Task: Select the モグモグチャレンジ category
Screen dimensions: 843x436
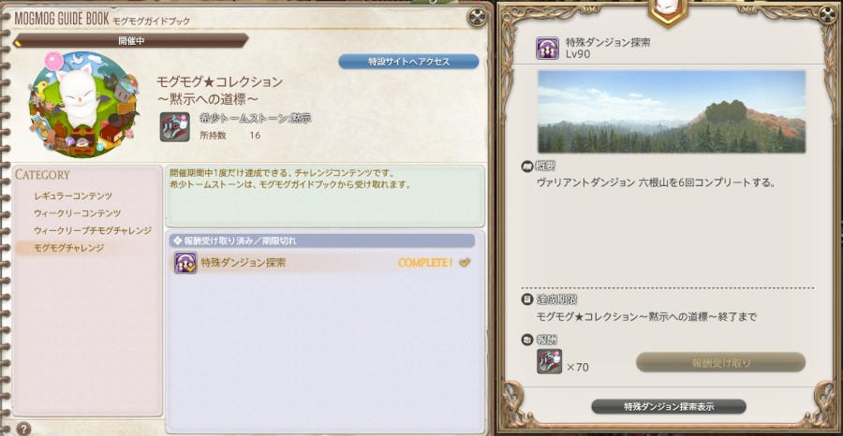Action: [68, 248]
